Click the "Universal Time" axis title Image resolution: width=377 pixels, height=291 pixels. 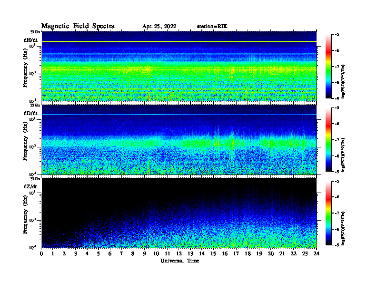(179, 261)
